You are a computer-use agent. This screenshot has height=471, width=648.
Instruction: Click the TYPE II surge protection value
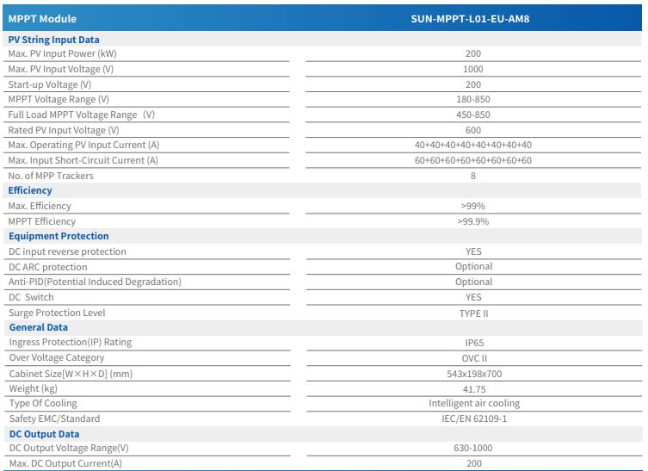(x=473, y=313)
